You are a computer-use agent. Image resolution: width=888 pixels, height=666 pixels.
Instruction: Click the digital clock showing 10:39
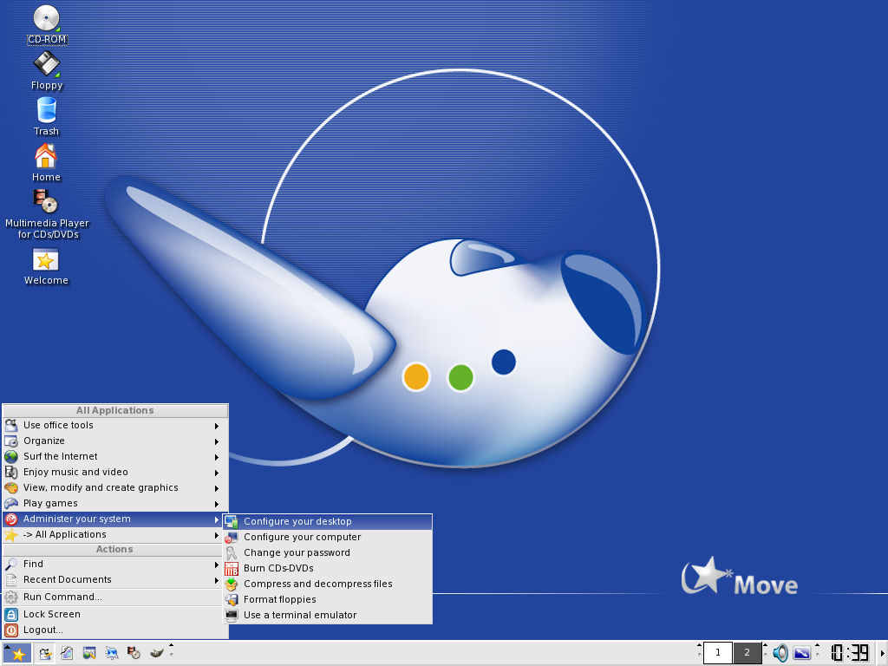point(850,653)
